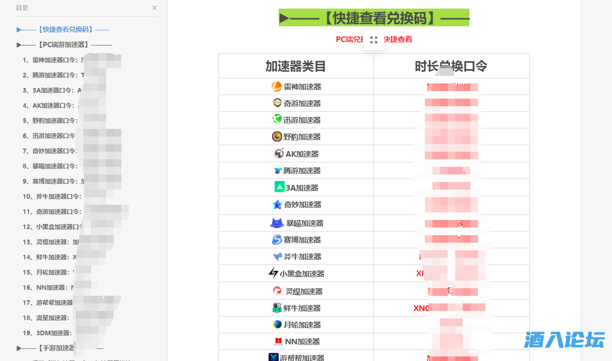This screenshot has height=361, width=612.
Task: Click the 雷神加速器 logo icon
Action: coord(277,86)
